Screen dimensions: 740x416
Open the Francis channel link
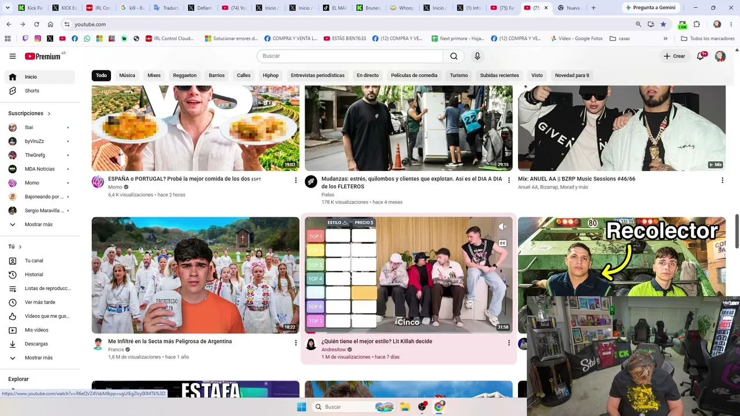tap(116, 350)
